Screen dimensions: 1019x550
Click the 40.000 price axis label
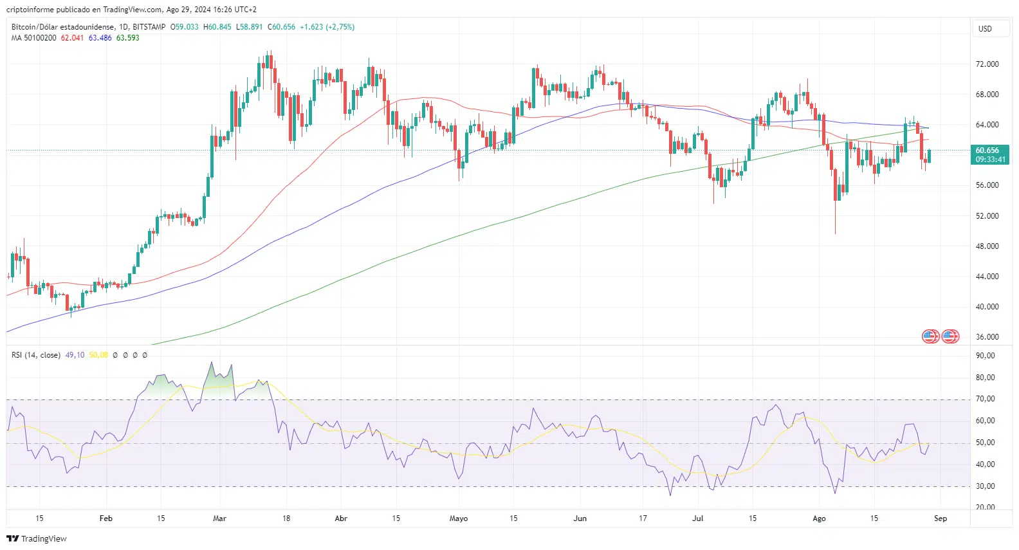(987, 307)
